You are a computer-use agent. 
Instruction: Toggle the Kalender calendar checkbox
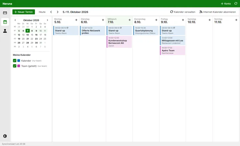click(x=15, y=61)
